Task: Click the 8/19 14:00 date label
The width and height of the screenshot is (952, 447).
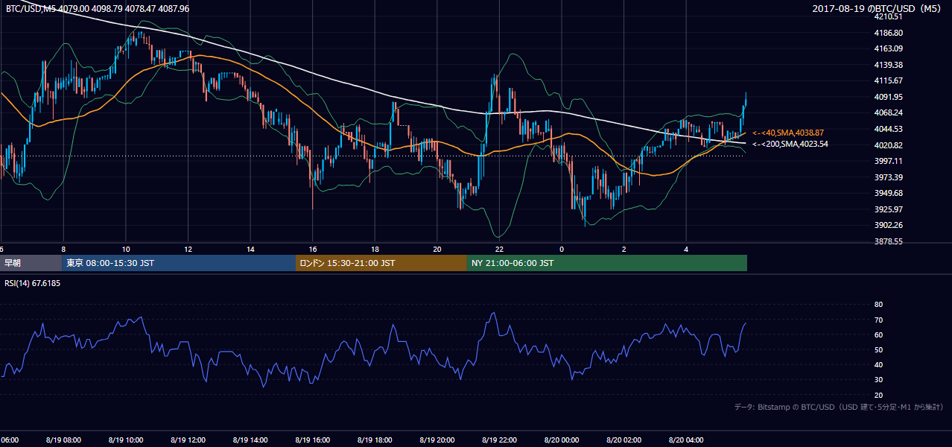Action: pos(250,440)
